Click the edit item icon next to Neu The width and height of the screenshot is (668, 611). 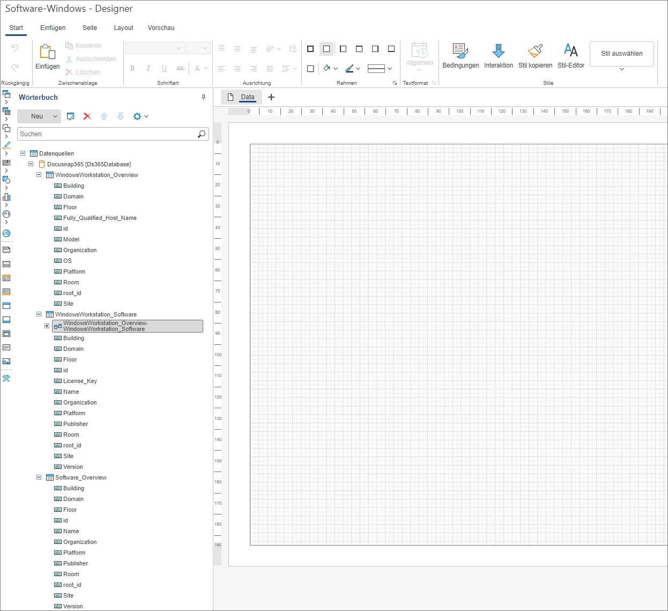pos(71,116)
